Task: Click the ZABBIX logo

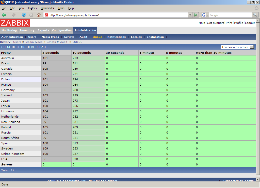Action: pyautogui.click(x=15, y=23)
